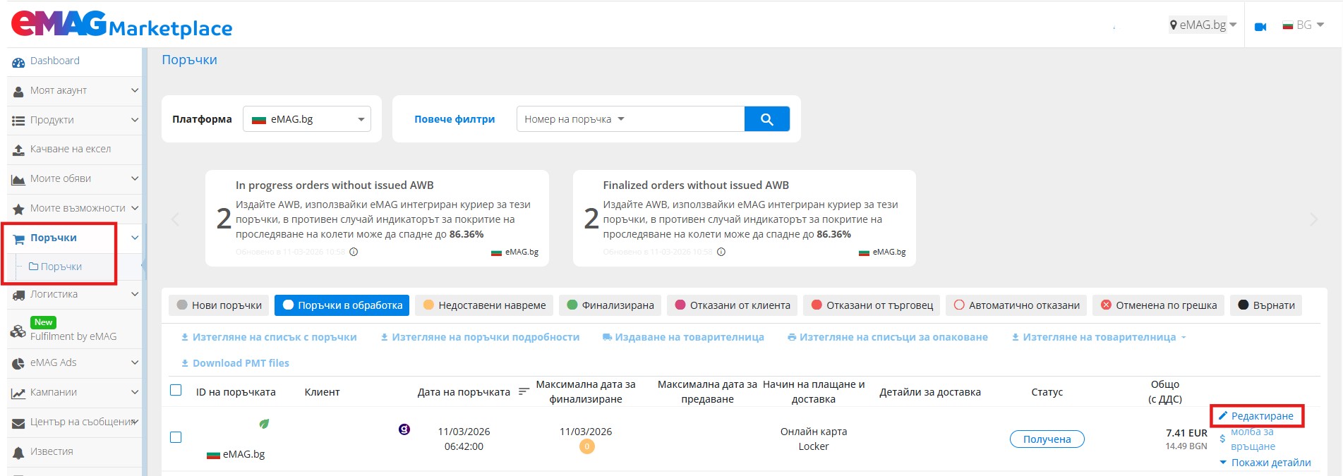Open Известия in the sidebar
This screenshot has height=476, width=1343.
74,452
